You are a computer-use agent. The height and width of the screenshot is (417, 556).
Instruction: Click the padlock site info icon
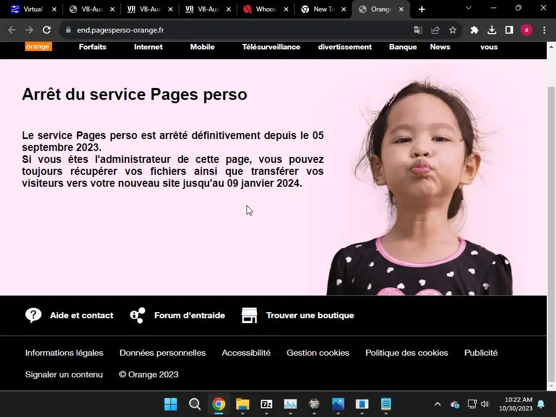click(x=68, y=30)
